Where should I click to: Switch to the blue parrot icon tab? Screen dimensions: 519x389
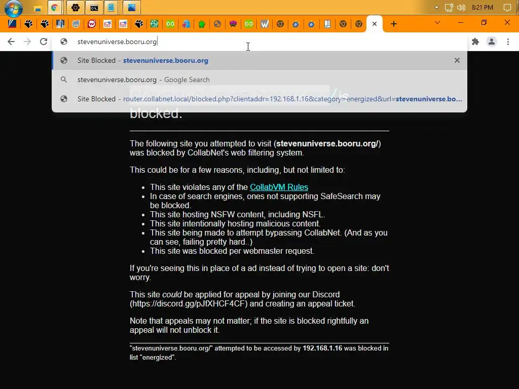[186, 24]
